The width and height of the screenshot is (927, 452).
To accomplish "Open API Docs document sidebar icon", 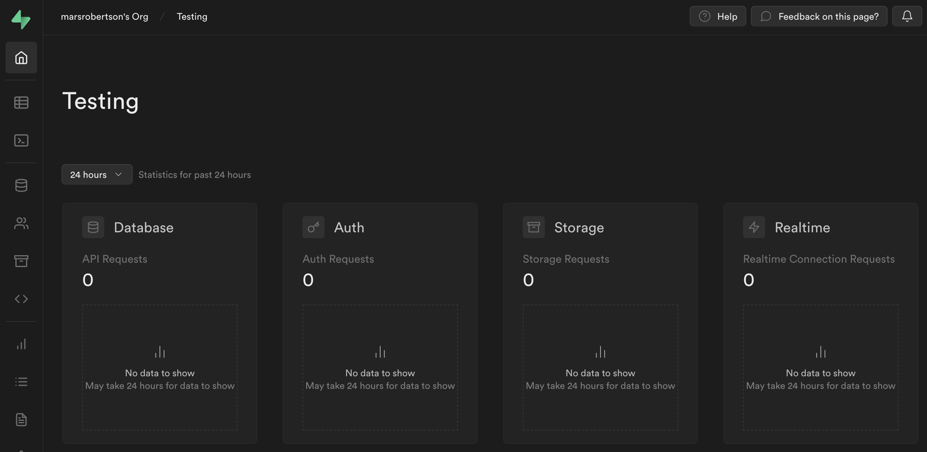I will 21,420.
